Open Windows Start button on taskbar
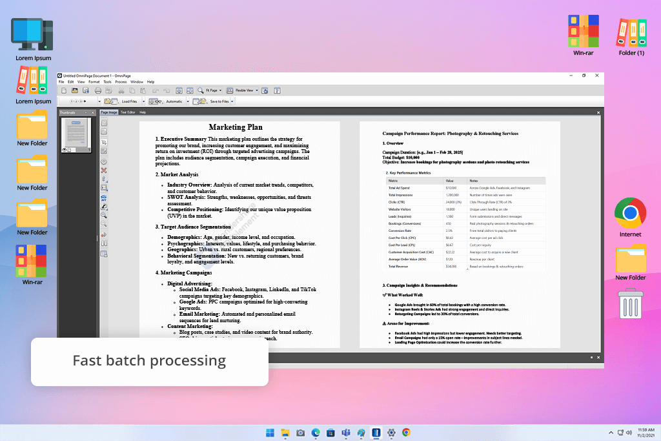Screen dimensions: 661x441 pyautogui.click(x=270, y=433)
